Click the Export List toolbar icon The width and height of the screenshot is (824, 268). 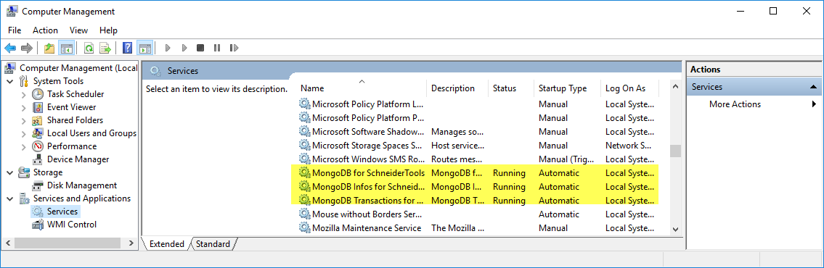tap(105, 49)
